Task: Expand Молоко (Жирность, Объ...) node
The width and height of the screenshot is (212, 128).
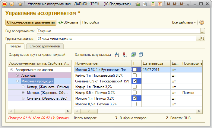Action: tap(23, 93)
